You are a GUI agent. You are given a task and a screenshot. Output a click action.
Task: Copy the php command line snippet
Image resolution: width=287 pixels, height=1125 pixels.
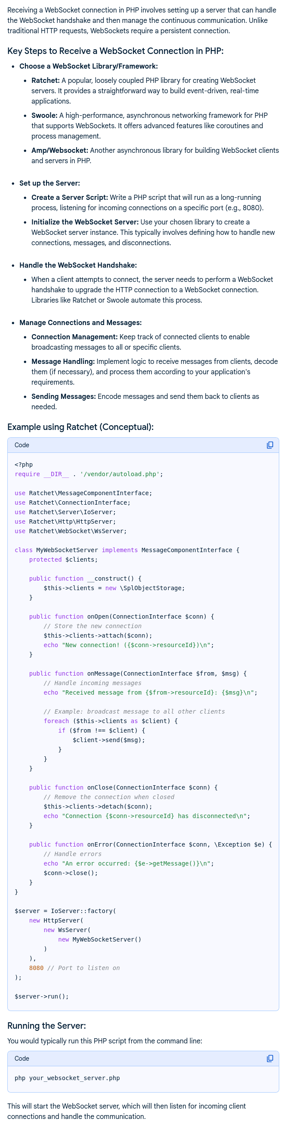(x=270, y=1058)
